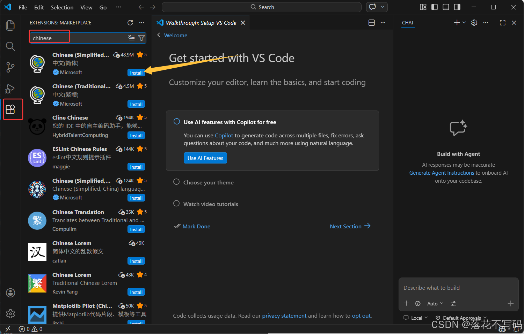Go forward using title bar arrow
Viewport: 524px width, 334px height.
(153, 7)
